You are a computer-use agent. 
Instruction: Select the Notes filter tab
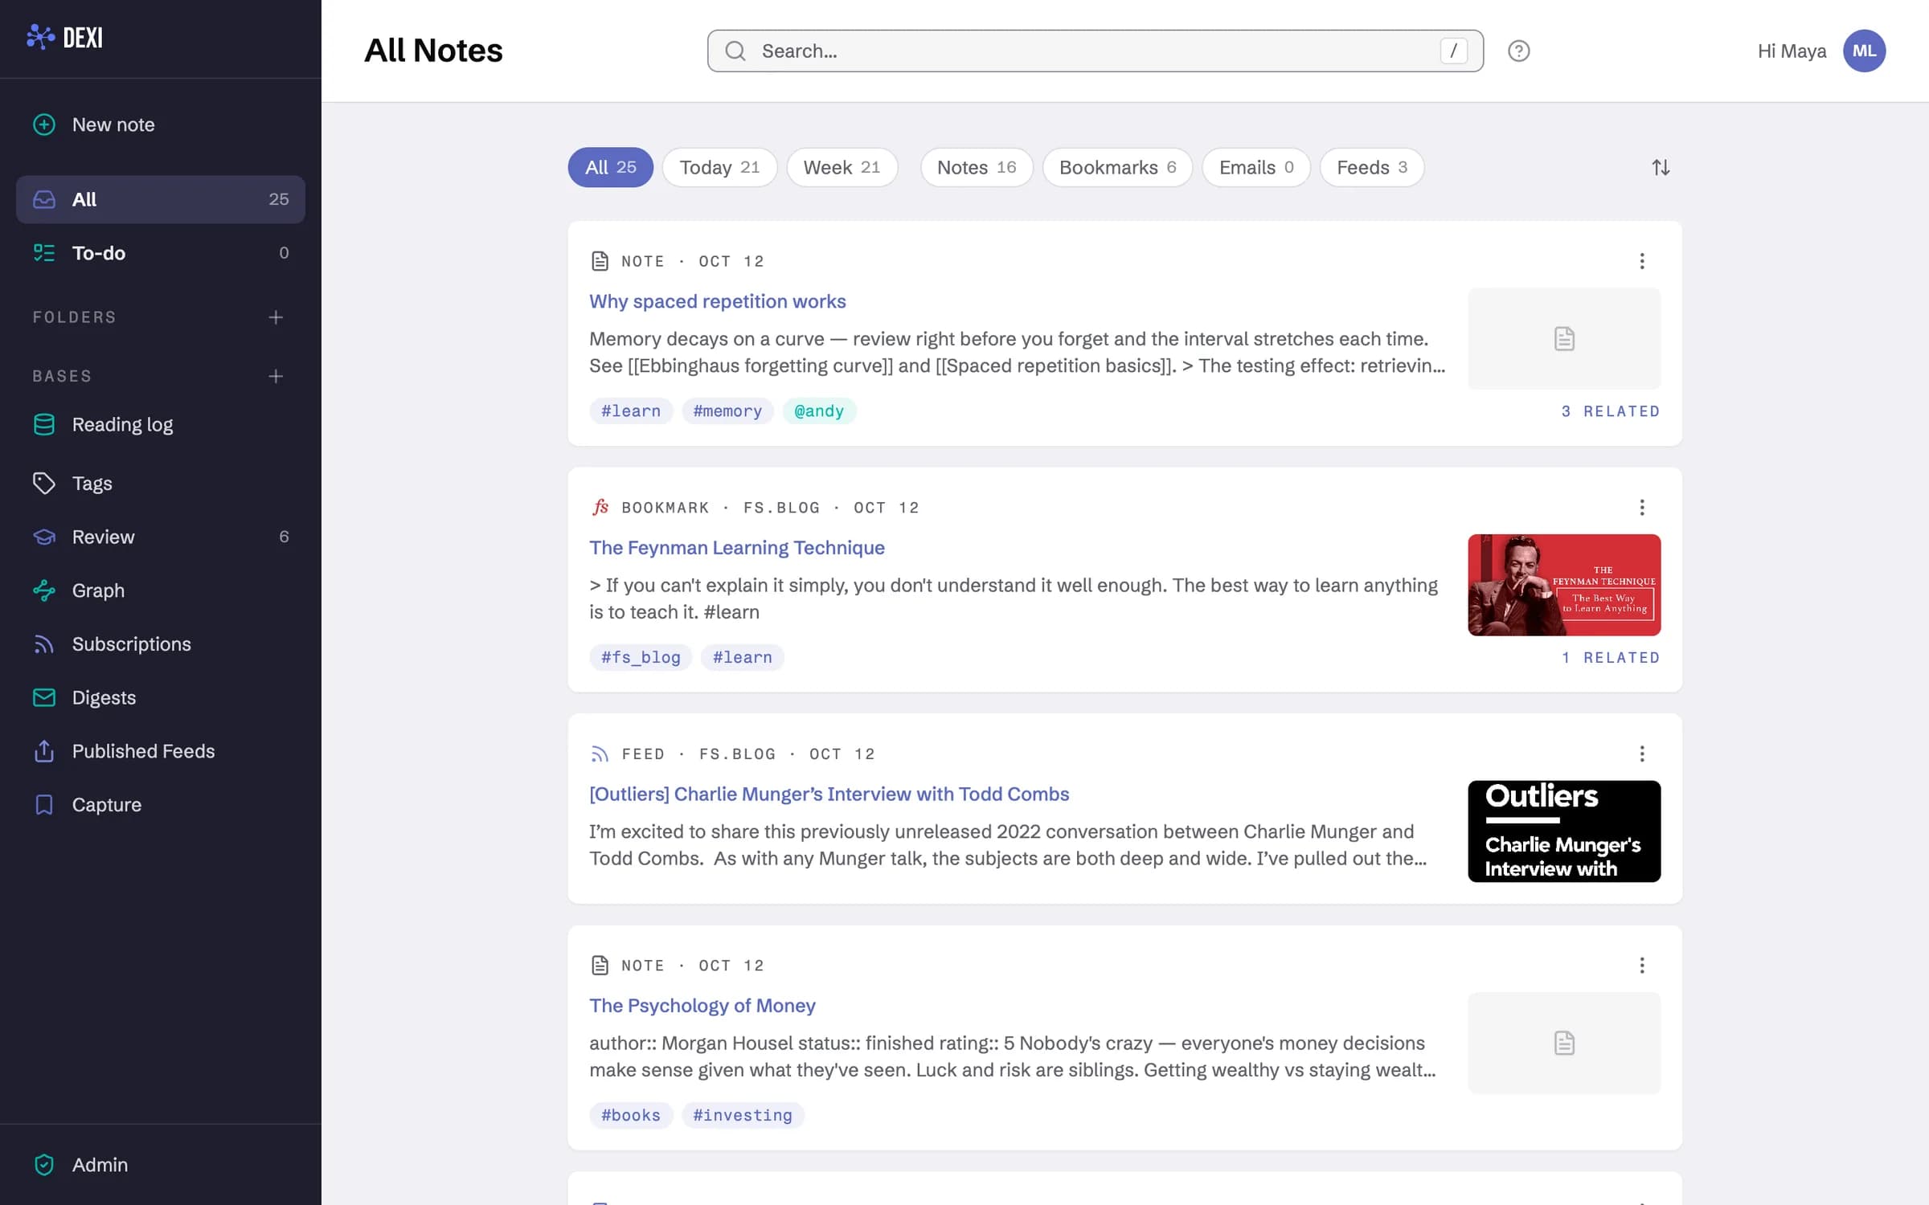click(x=977, y=167)
